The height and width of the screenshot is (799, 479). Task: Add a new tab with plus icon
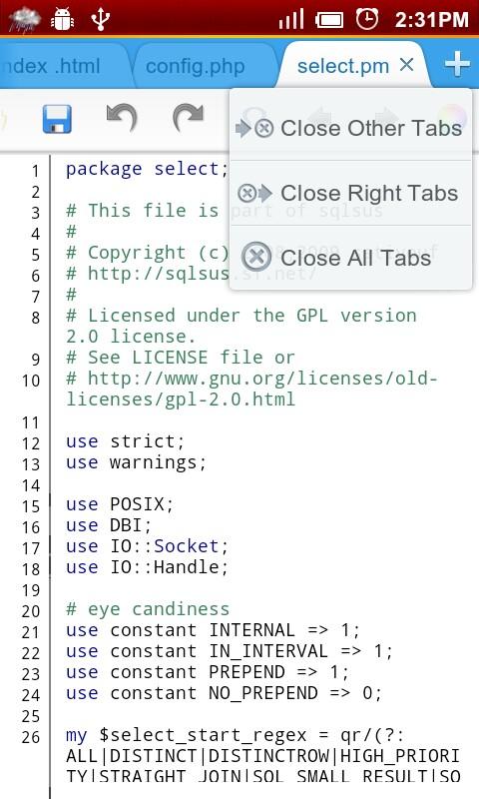tap(457, 64)
